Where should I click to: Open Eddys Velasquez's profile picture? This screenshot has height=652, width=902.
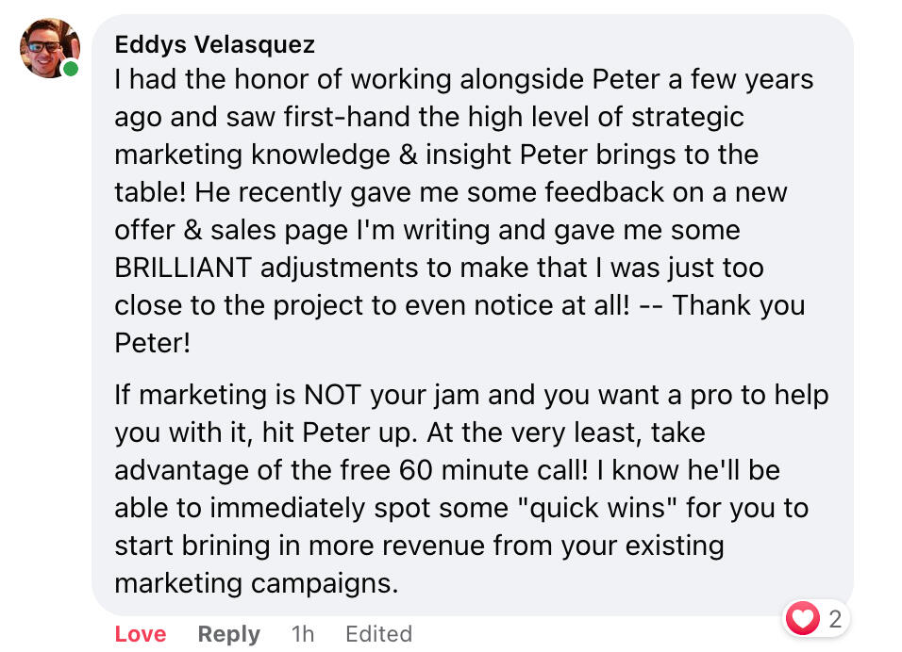click(x=49, y=48)
